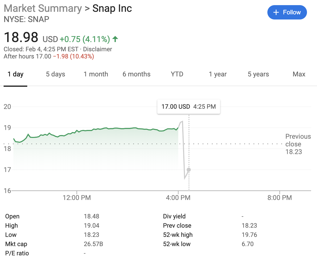This screenshot has height=262, width=317.
Task: Show the 6 months chart range
Action: (137, 74)
